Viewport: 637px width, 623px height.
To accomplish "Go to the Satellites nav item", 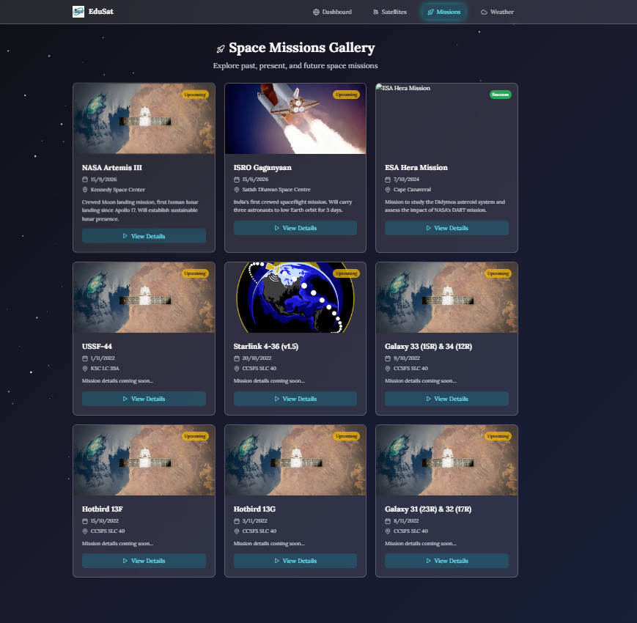I will (389, 12).
